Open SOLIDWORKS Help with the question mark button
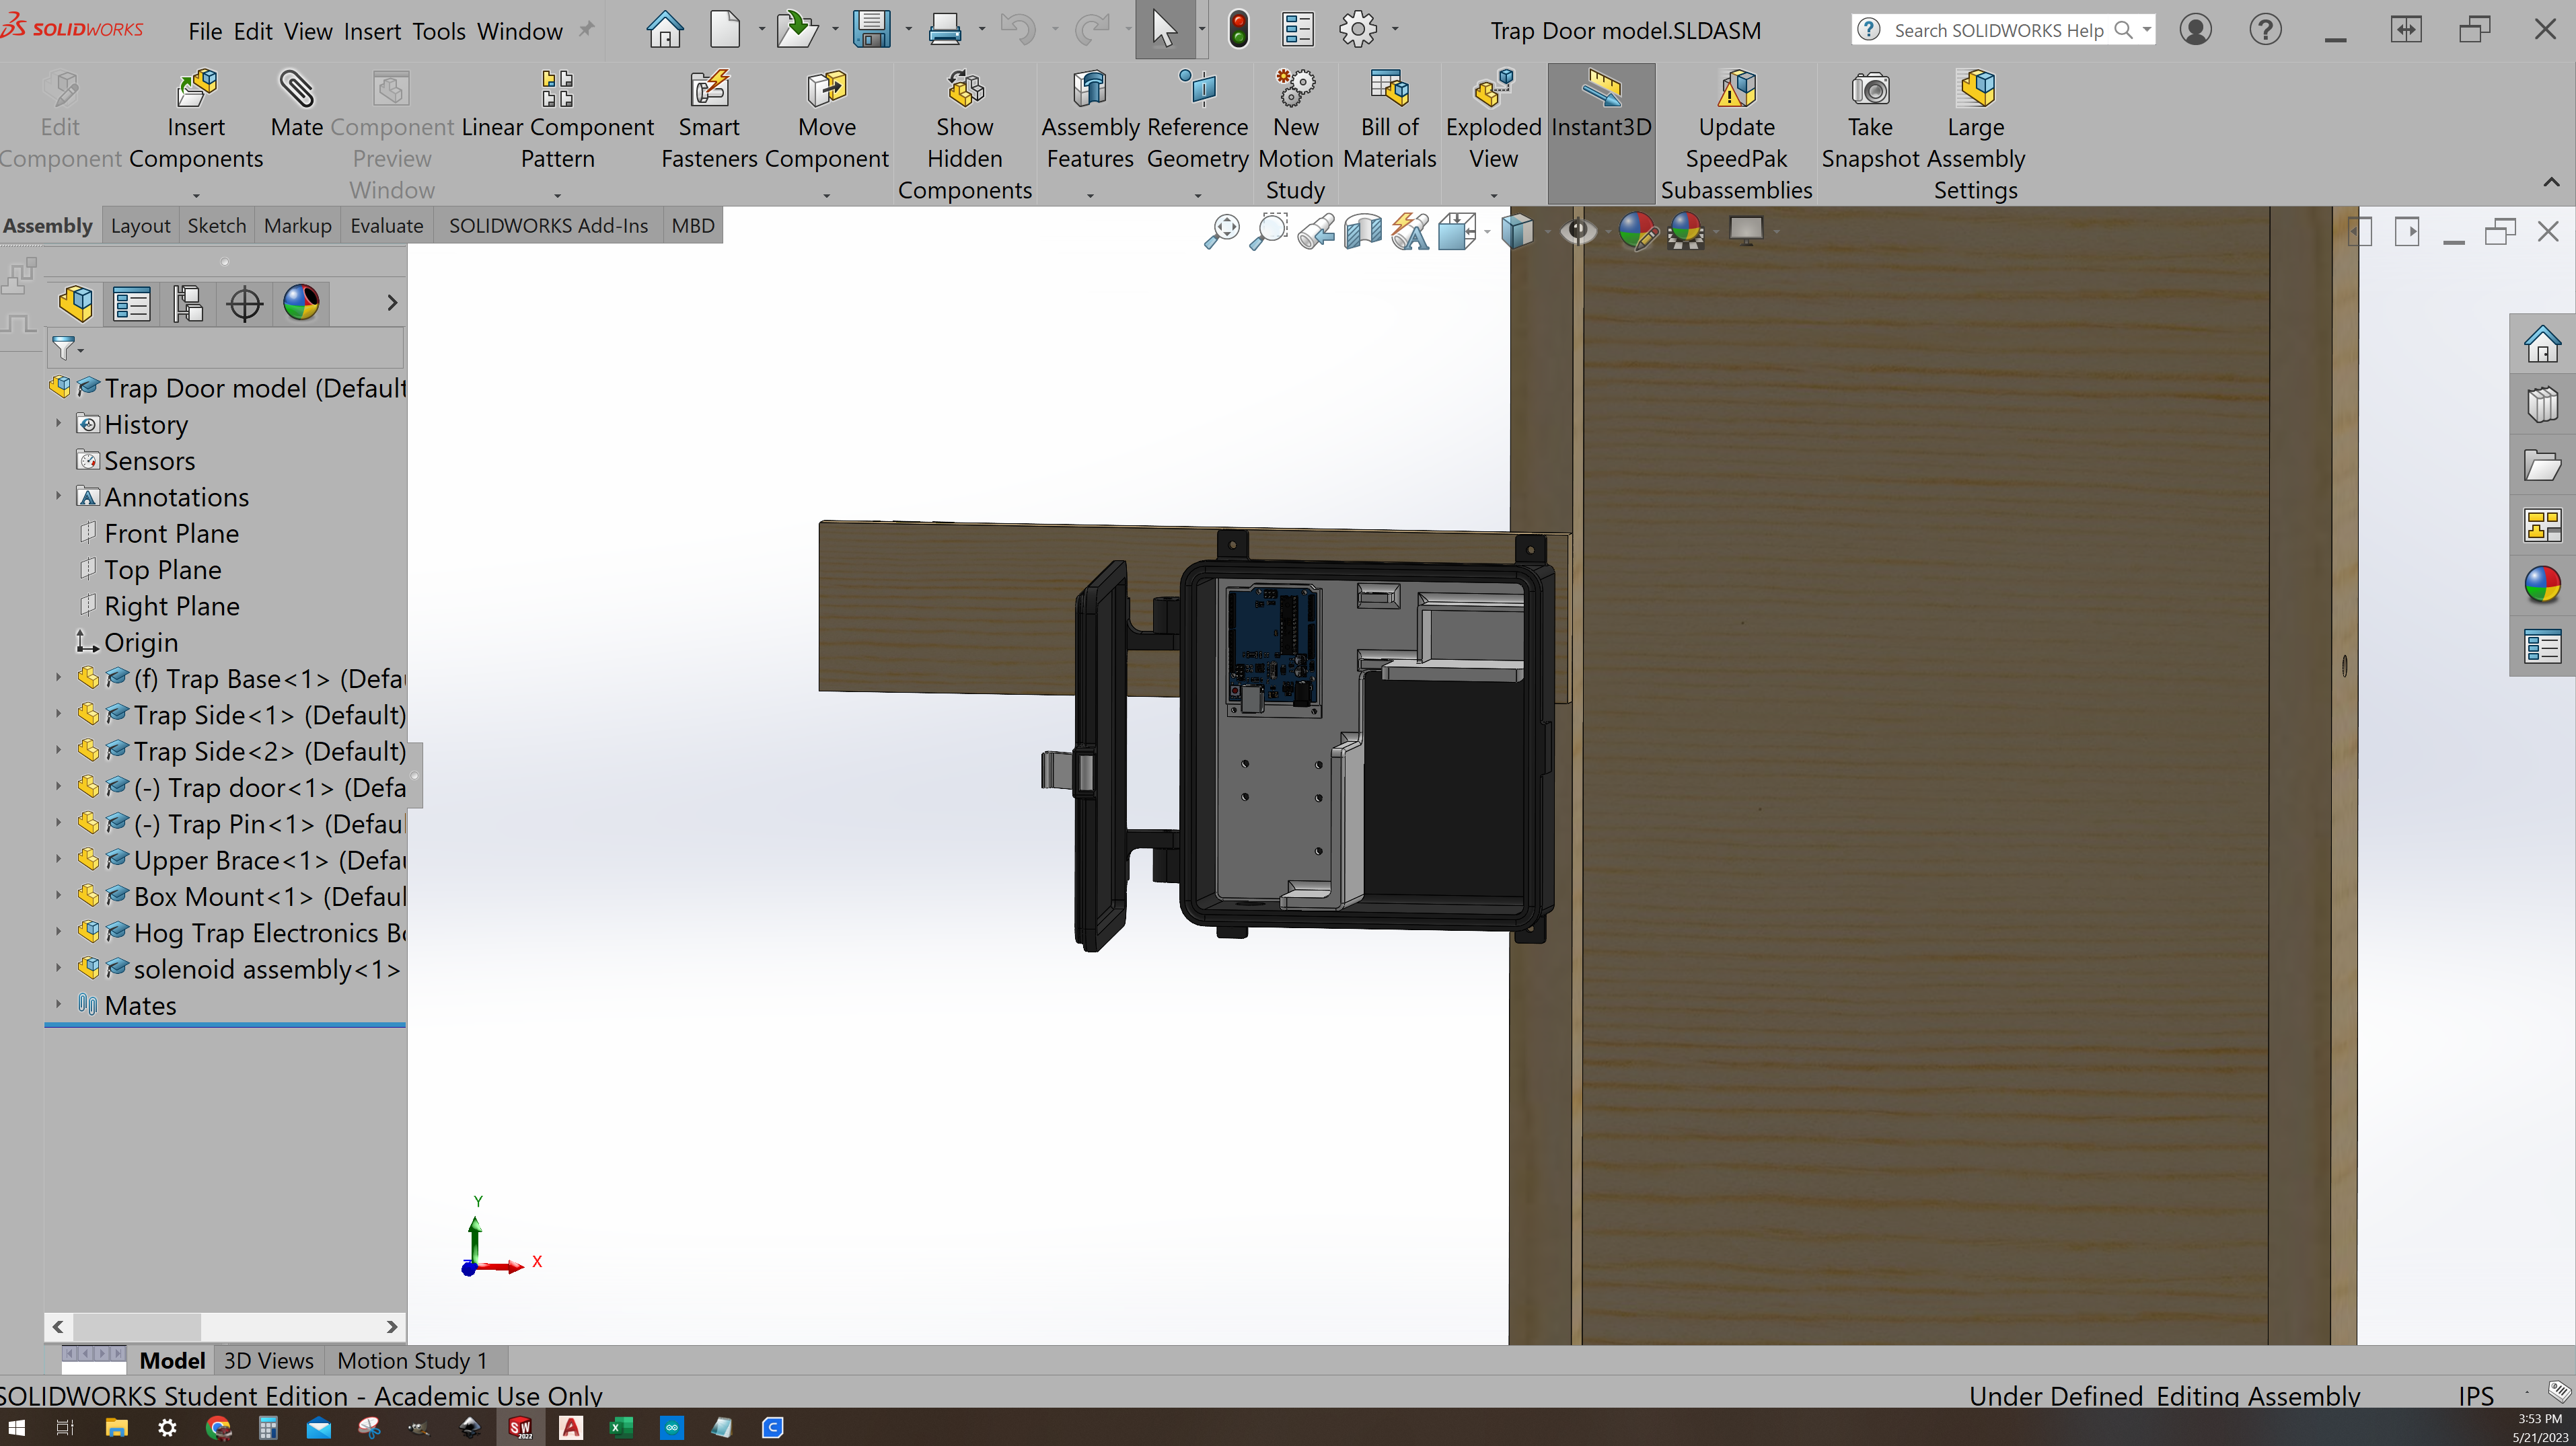Screen dimensions: 2576x1446 click(2265, 29)
